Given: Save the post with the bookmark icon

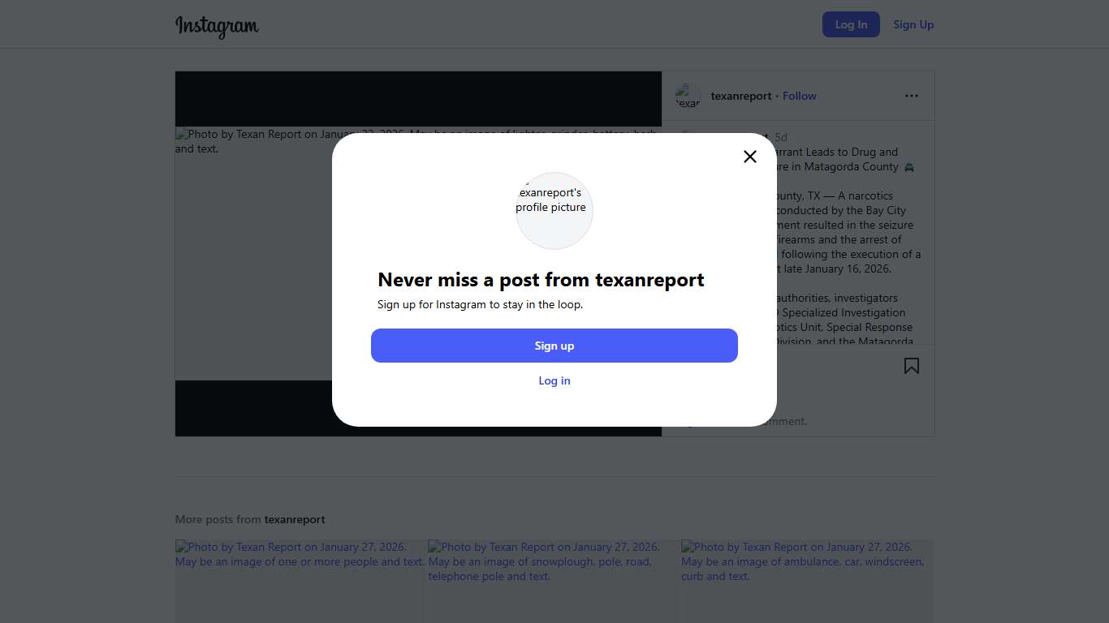Looking at the screenshot, I should coord(911,366).
